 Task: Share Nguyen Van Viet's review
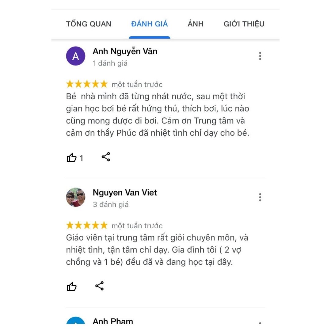[99, 286]
